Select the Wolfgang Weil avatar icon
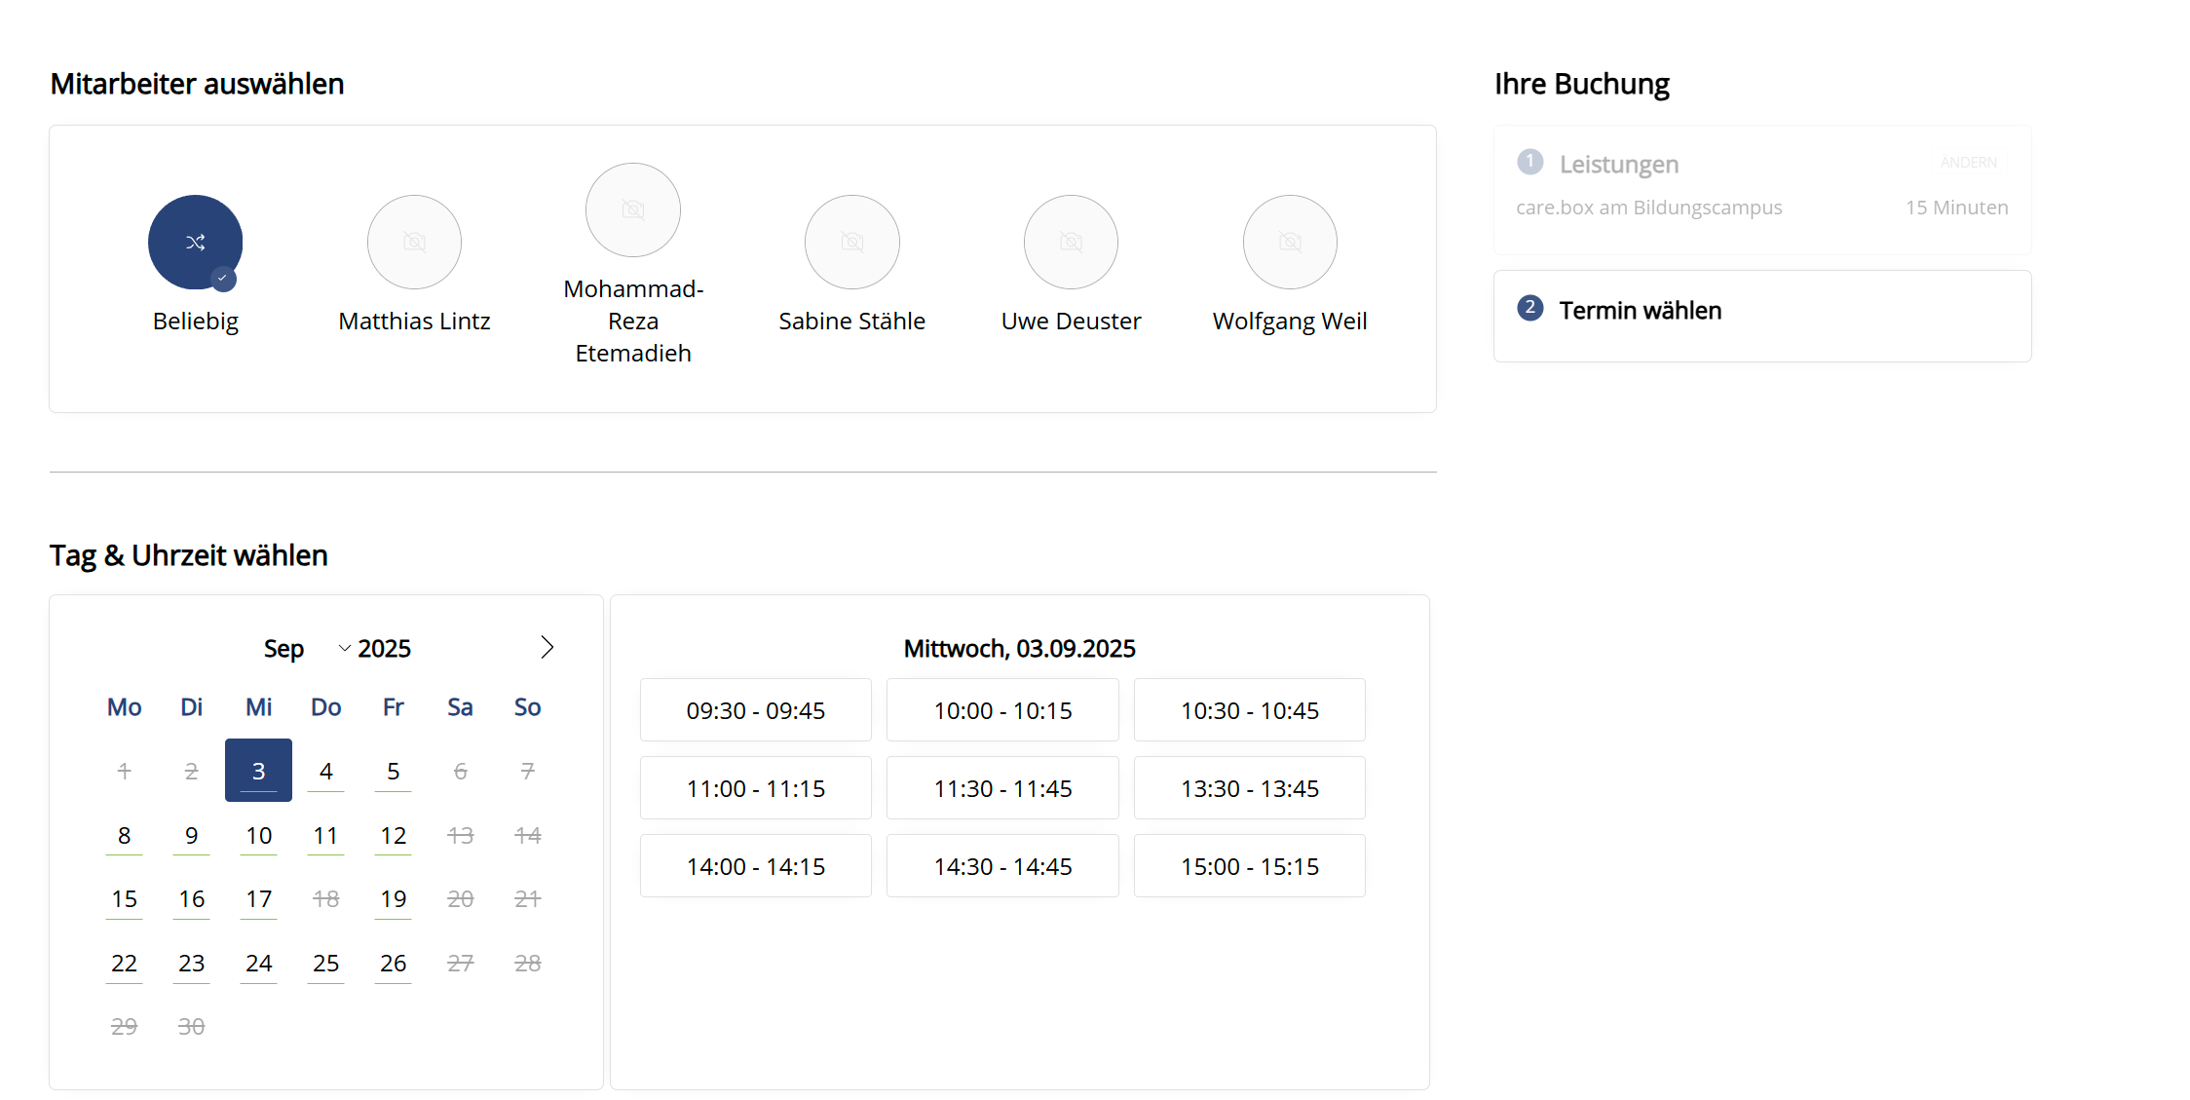The image size is (2190, 1100). click(1289, 242)
